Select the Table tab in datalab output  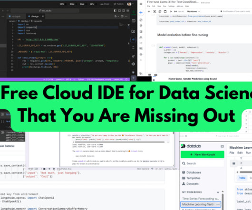click(x=242, y=178)
